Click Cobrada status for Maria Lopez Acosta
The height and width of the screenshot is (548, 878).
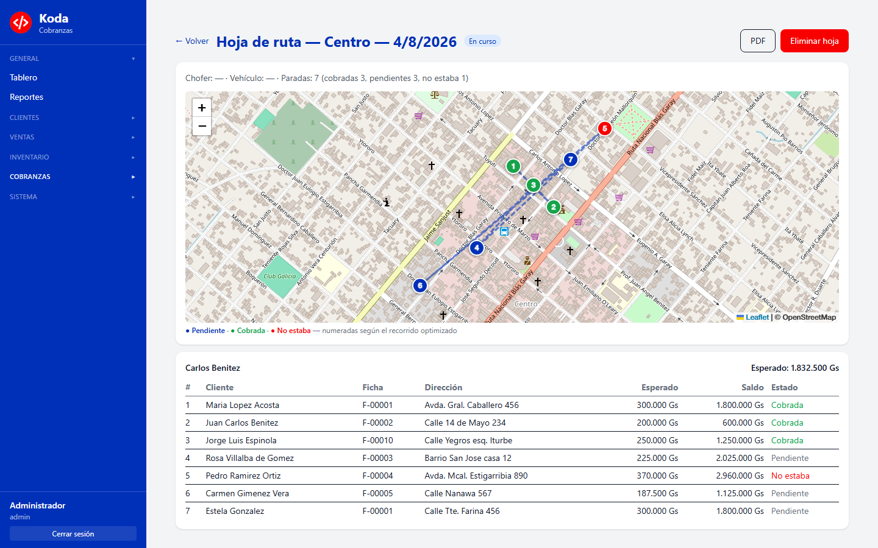(787, 405)
